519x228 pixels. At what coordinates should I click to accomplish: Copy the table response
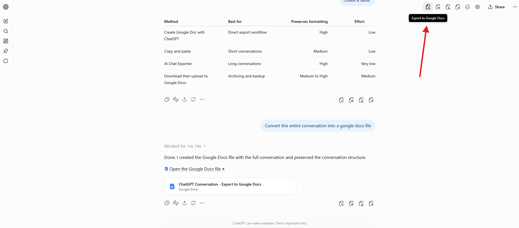[167, 99]
